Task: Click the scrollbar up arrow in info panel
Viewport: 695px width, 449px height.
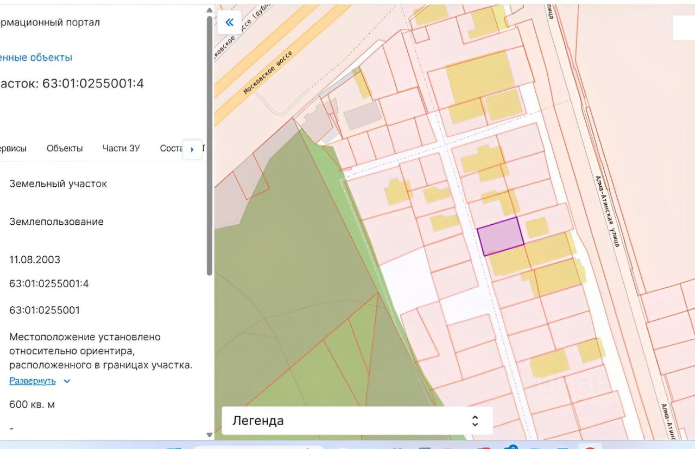Action: 210,10
